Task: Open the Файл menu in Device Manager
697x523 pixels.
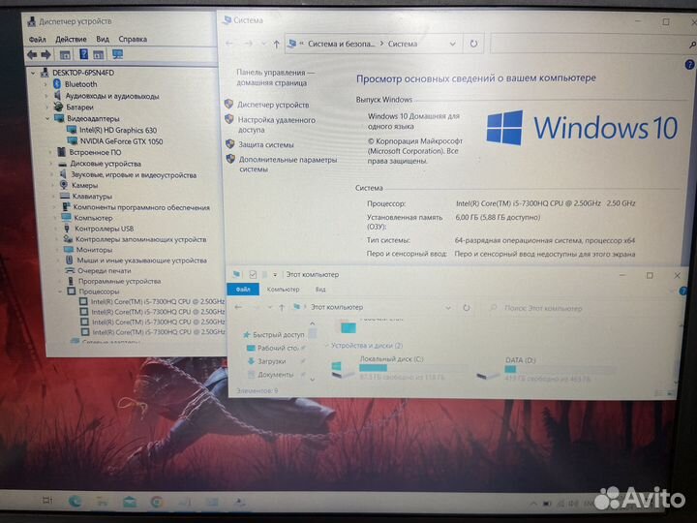Action: (x=38, y=39)
